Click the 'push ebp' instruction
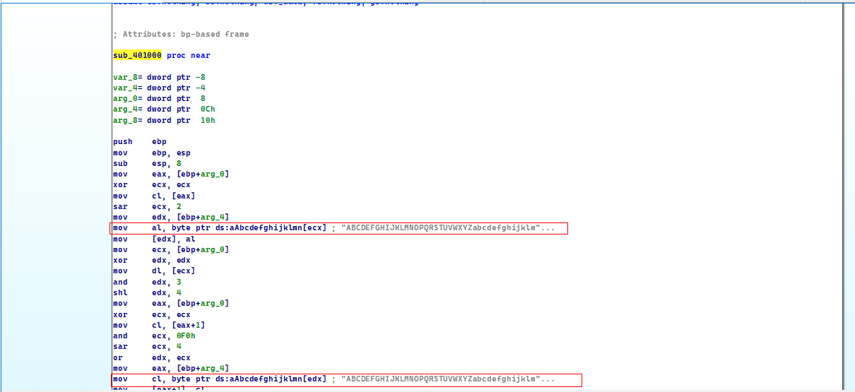 (x=138, y=142)
